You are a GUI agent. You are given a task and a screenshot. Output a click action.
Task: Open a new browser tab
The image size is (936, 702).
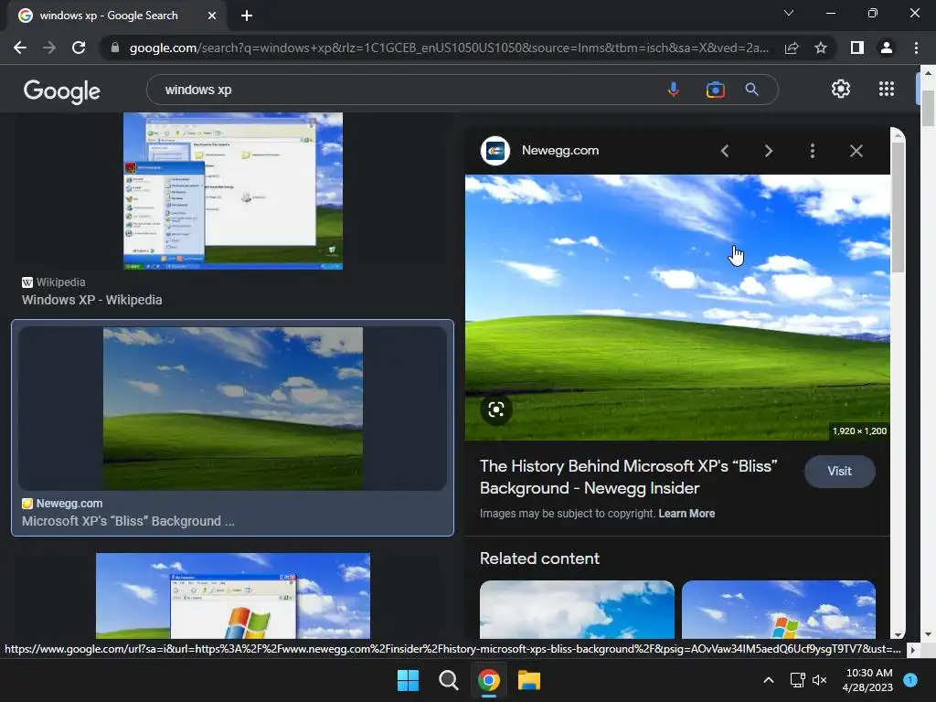point(247,16)
